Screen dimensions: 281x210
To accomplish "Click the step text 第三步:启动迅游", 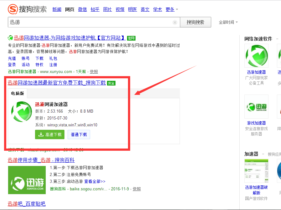I will (x=68, y=181).
